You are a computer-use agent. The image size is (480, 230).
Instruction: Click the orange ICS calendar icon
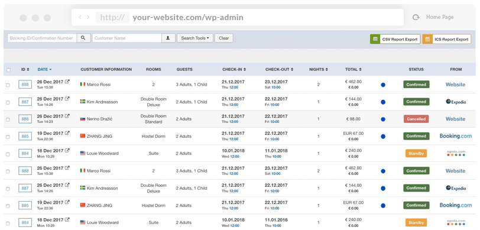tap(427, 39)
